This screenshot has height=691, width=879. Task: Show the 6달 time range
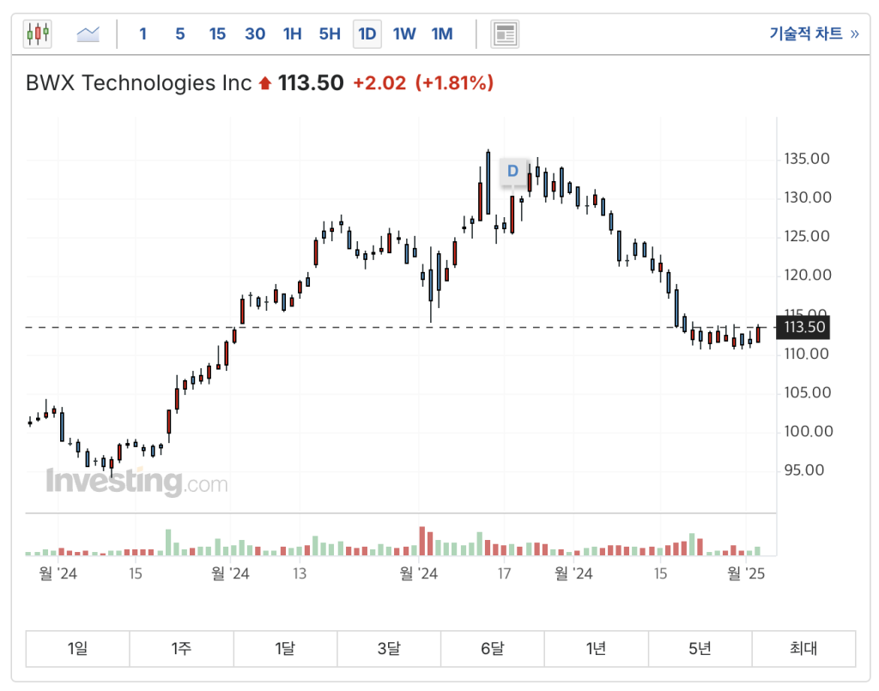493,649
